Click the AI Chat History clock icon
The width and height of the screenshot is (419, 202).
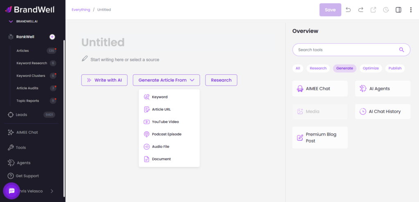point(363,111)
